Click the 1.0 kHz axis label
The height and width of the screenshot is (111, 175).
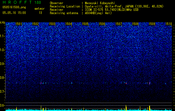3,50
